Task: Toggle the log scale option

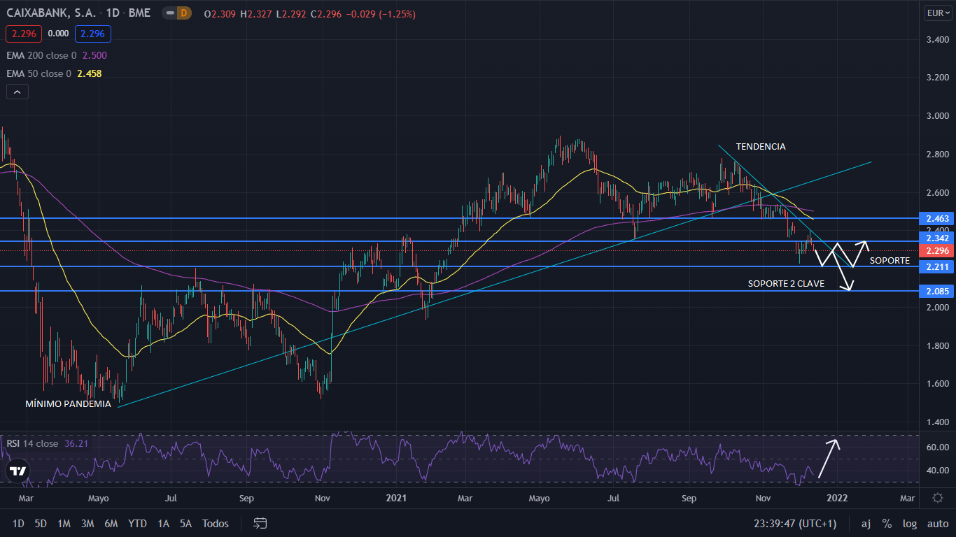Action: point(909,523)
